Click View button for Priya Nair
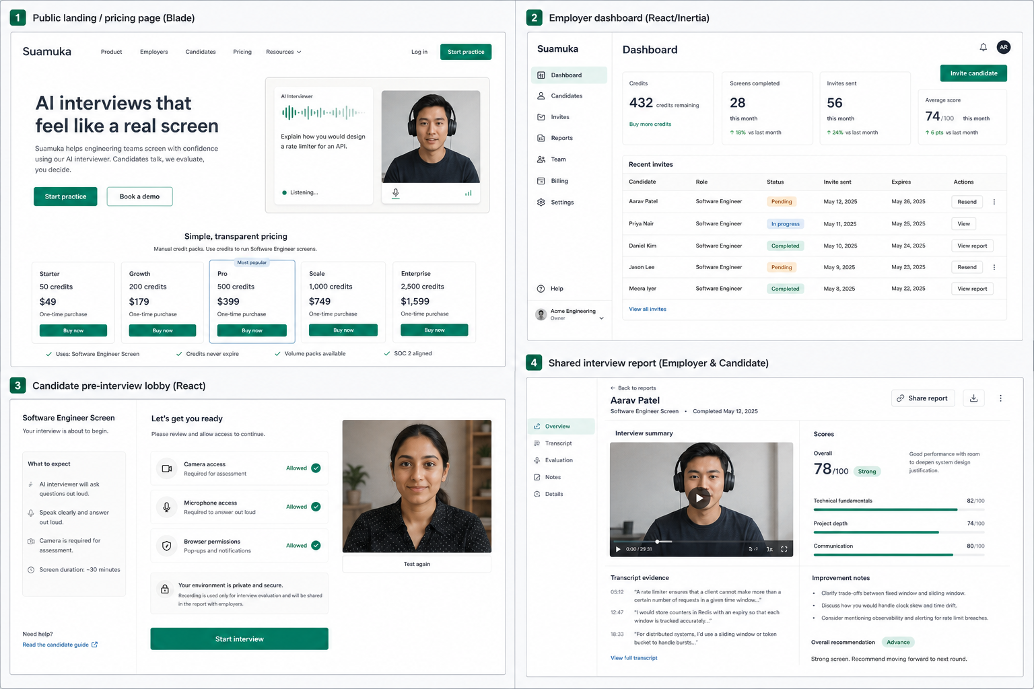 pos(963,224)
